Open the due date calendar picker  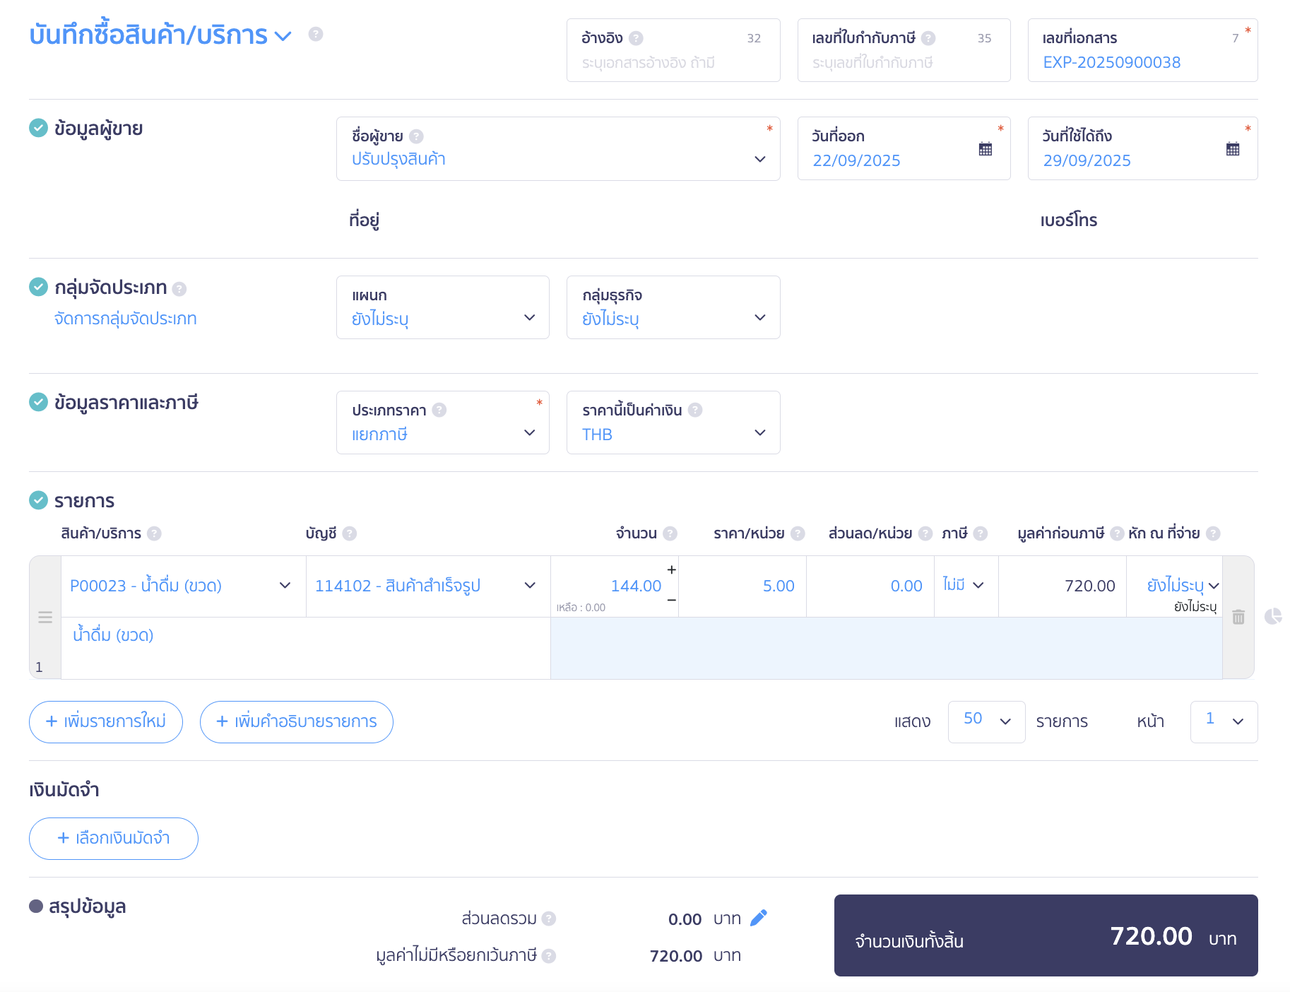[1232, 149]
